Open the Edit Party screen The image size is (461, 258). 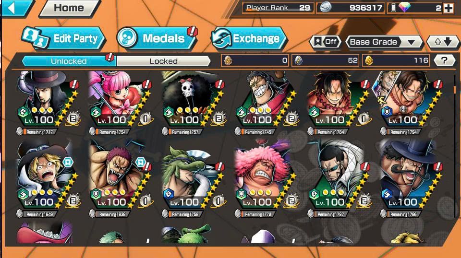click(x=63, y=38)
